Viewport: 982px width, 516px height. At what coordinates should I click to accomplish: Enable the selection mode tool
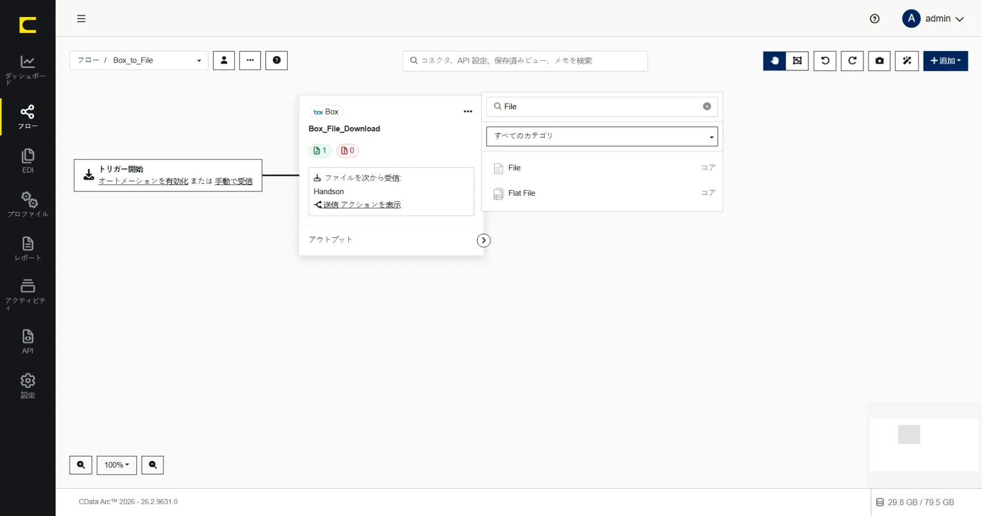[x=797, y=61]
